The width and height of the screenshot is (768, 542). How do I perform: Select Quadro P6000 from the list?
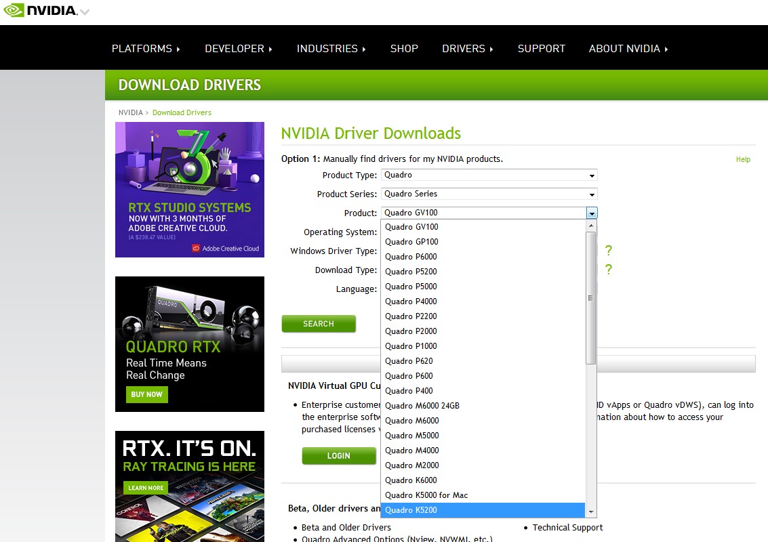coord(483,257)
